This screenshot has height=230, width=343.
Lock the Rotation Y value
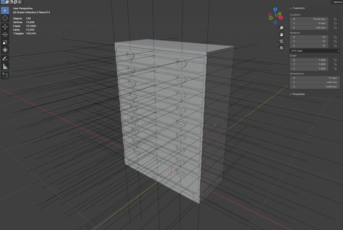[x=335, y=41]
